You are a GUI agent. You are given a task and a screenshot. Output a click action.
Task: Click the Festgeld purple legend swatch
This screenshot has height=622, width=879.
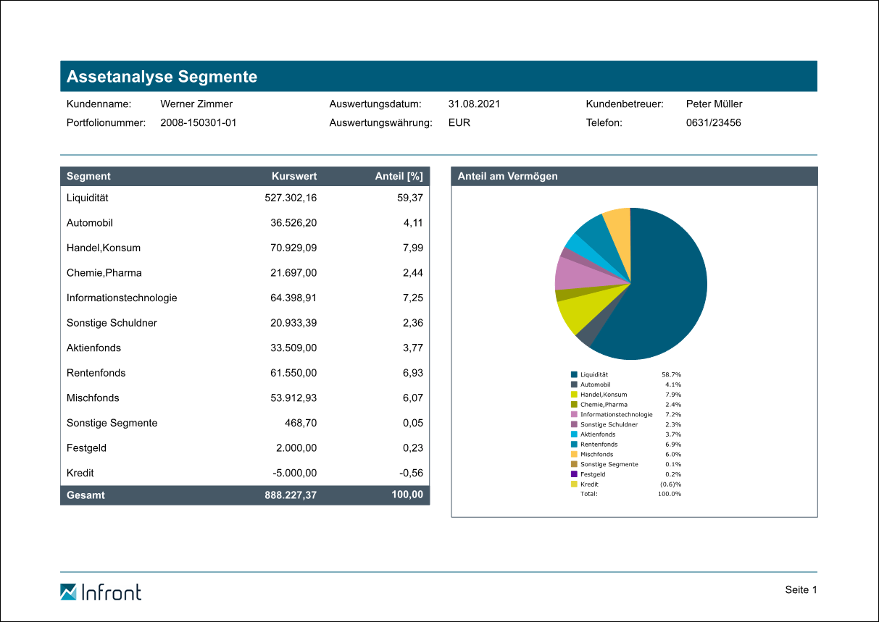(x=574, y=474)
